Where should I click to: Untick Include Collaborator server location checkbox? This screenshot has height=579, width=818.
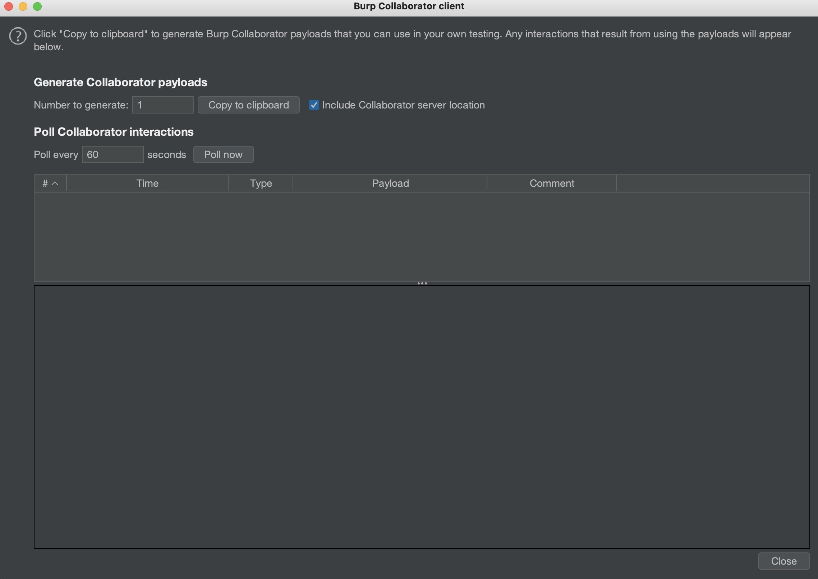(x=314, y=105)
